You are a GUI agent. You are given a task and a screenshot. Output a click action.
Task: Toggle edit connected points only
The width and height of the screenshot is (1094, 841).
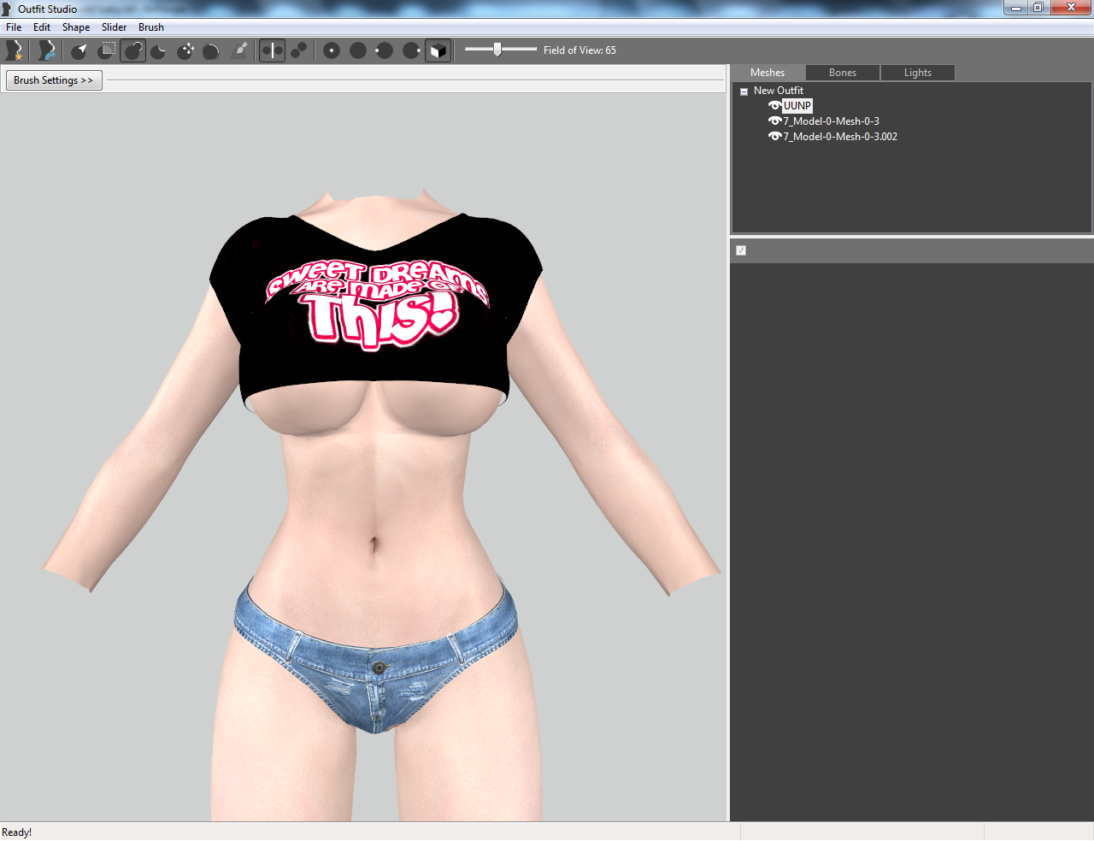[x=298, y=50]
